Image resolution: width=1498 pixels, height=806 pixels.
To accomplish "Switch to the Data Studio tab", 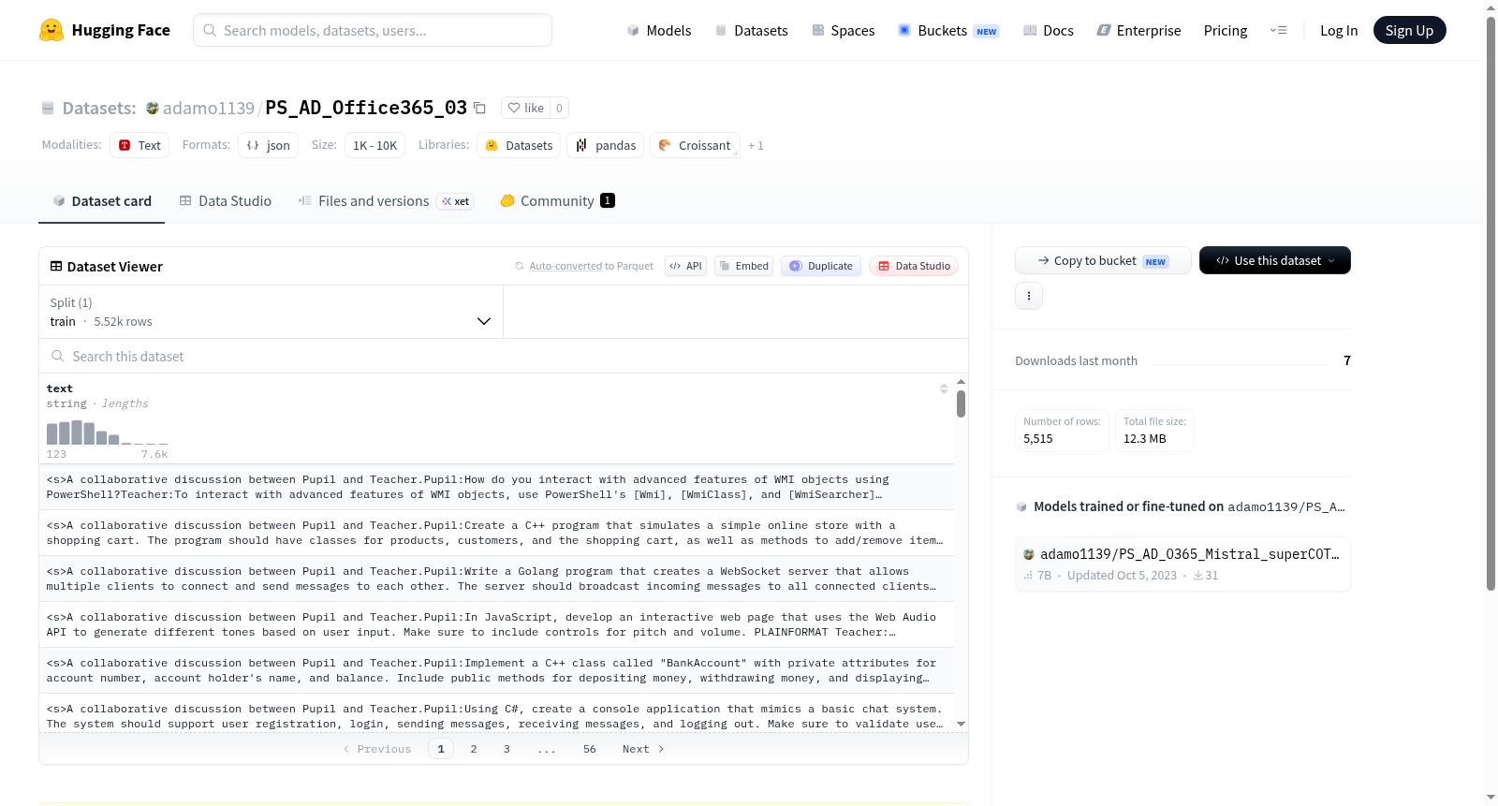I will [x=226, y=200].
